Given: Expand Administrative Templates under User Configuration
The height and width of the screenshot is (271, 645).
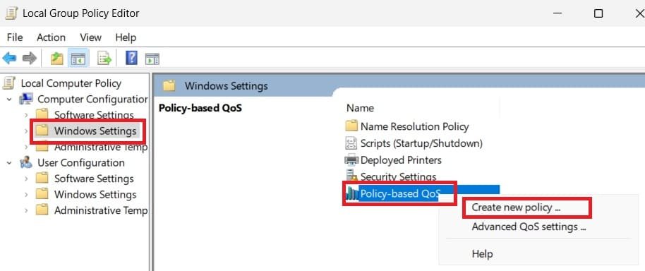Looking at the screenshot, I should [x=26, y=210].
